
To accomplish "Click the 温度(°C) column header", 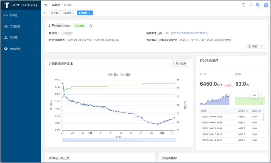I will pyautogui.click(x=257, y=111).
